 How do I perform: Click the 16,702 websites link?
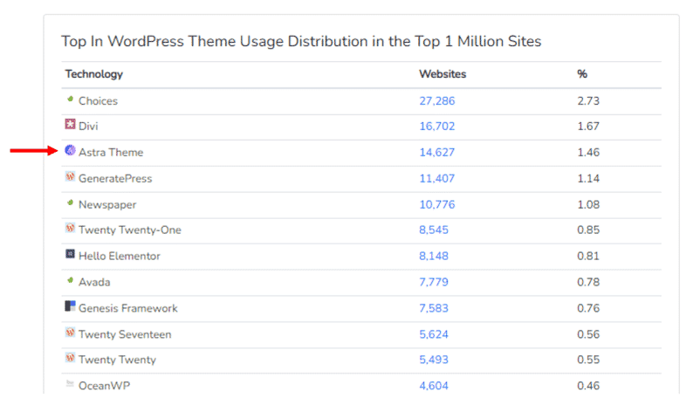pyautogui.click(x=437, y=127)
